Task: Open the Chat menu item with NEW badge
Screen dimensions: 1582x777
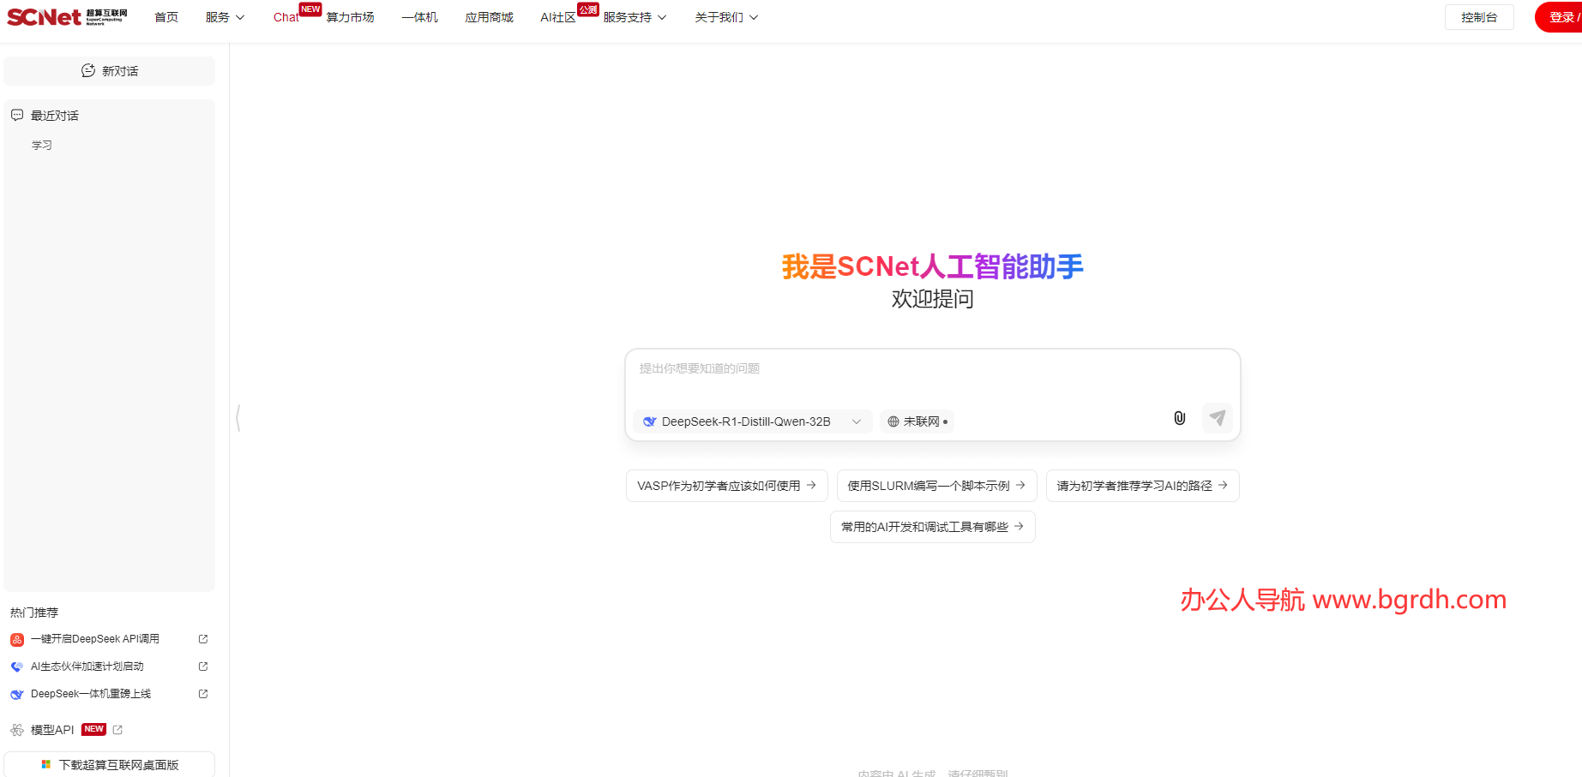Action: [x=286, y=16]
